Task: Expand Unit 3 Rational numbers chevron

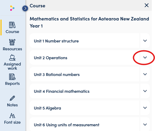Action: point(145,74)
